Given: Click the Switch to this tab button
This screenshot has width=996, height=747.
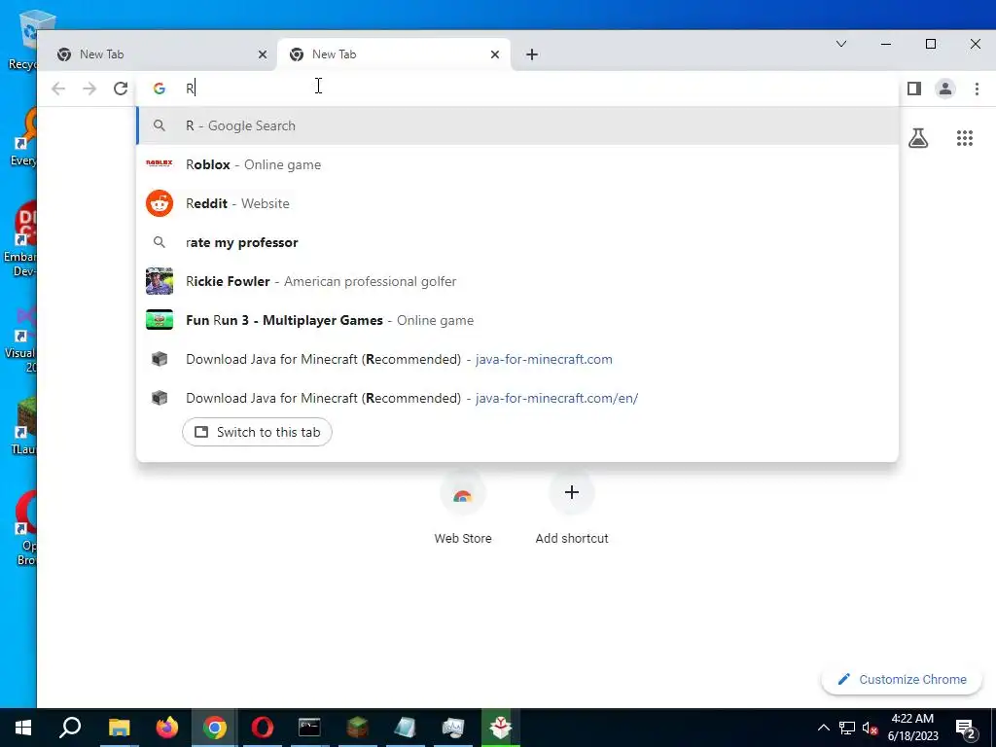Looking at the screenshot, I should pyautogui.click(x=257, y=432).
